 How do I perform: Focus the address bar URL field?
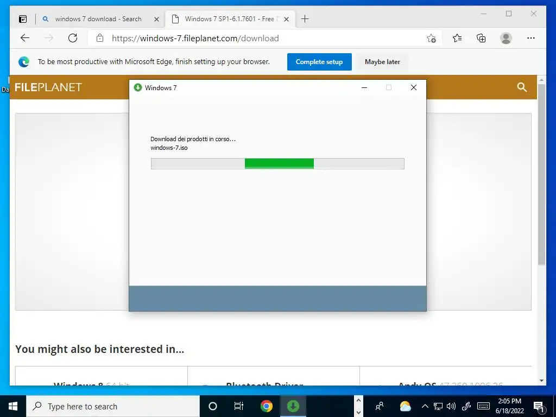pyautogui.click(x=264, y=38)
